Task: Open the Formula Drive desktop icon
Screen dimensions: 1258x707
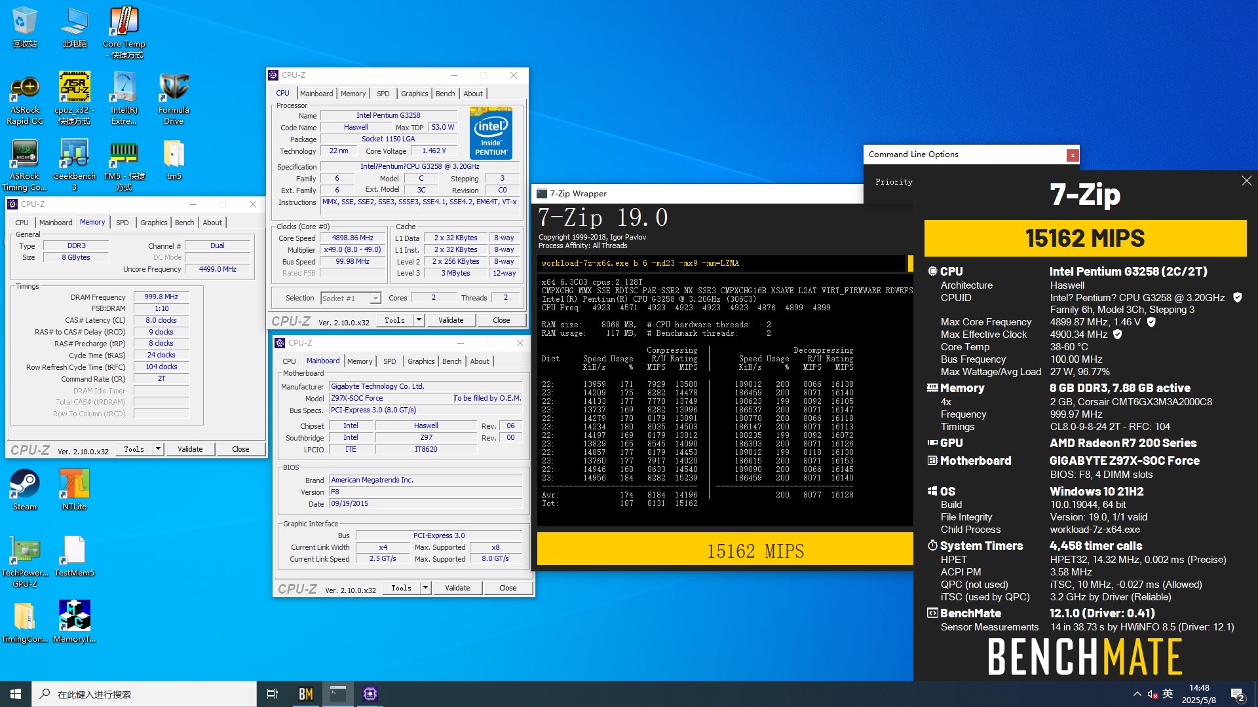Action: [x=174, y=98]
